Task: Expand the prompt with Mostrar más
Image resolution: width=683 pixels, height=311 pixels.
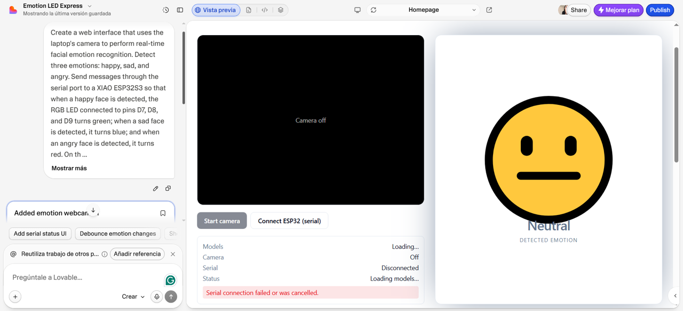Action: (69, 168)
